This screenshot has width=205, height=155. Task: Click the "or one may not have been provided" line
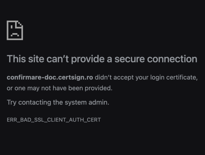point(60,88)
